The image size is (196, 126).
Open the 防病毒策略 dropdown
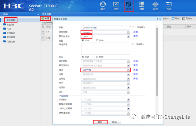(x=129, y=113)
